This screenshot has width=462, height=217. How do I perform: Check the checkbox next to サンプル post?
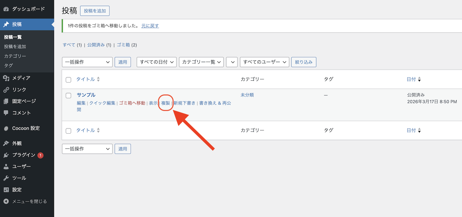(x=68, y=95)
